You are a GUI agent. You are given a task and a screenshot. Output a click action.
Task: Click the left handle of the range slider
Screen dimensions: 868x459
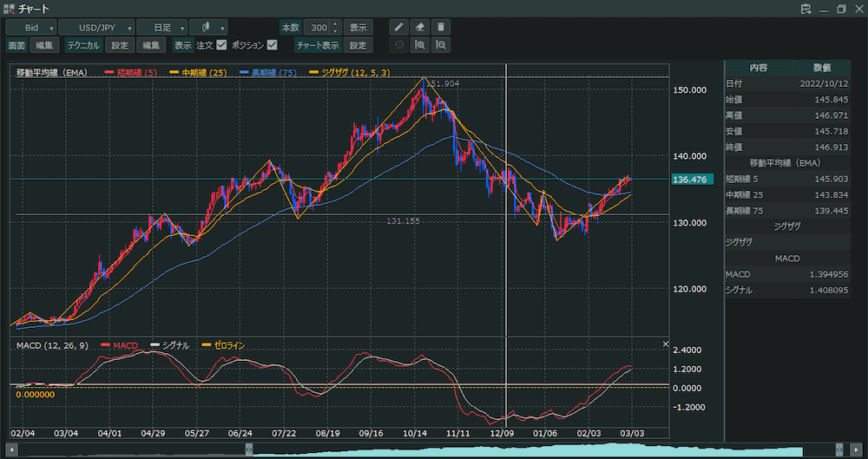pos(249,449)
